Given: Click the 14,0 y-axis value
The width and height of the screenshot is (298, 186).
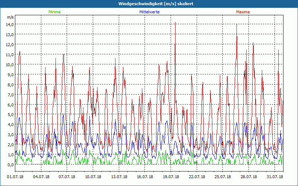Looking at the screenshot, I should pyautogui.click(x=10, y=24).
